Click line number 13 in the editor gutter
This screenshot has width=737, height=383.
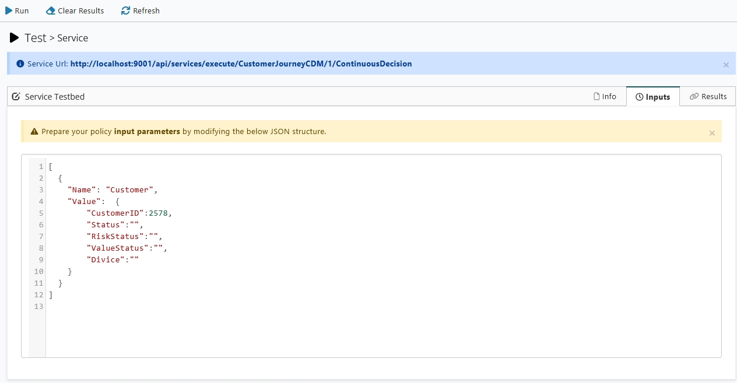click(x=39, y=307)
